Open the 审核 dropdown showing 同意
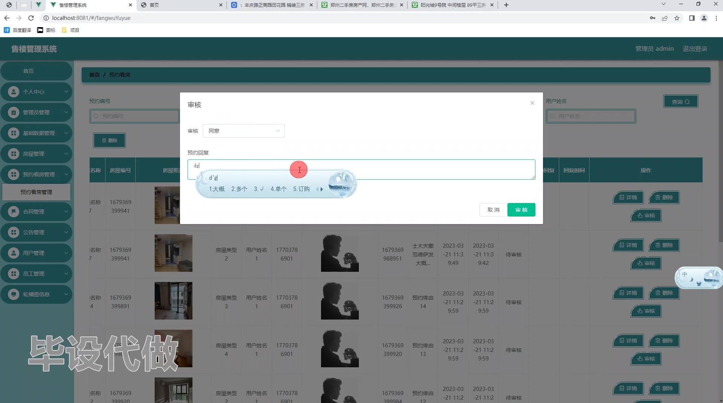The height and width of the screenshot is (403, 723). click(x=244, y=131)
